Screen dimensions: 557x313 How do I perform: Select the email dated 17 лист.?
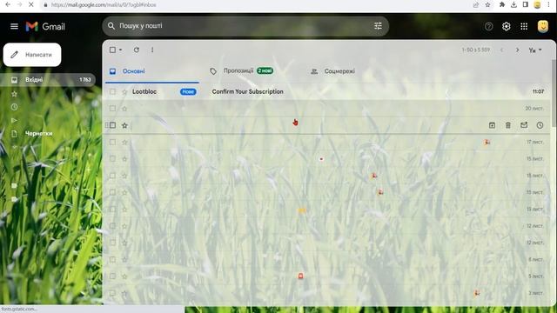tap(112, 142)
